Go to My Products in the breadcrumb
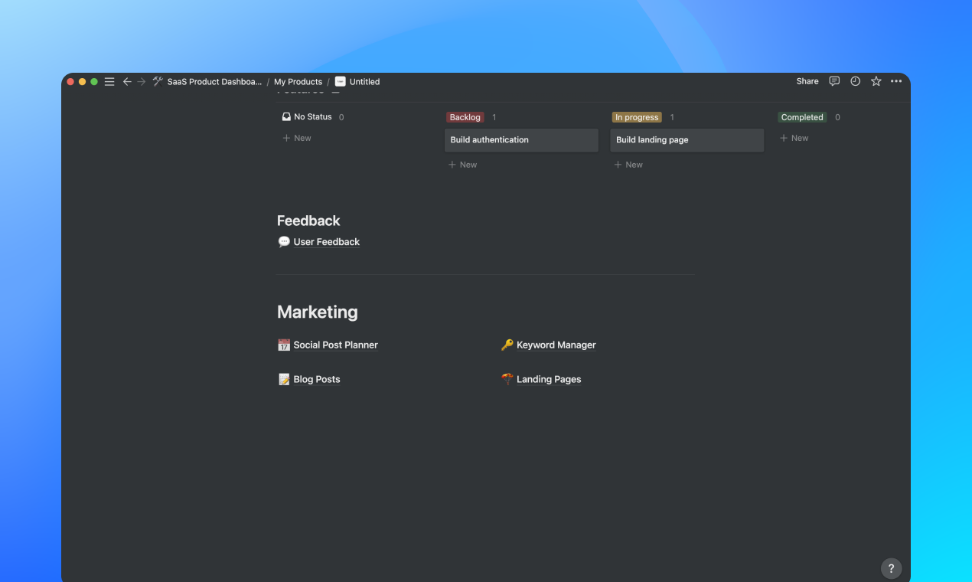Screen dimensions: 972x582 tap(298, 81)
